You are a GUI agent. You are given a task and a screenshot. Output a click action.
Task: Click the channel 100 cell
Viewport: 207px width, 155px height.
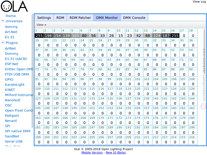(x=121, y=82)
